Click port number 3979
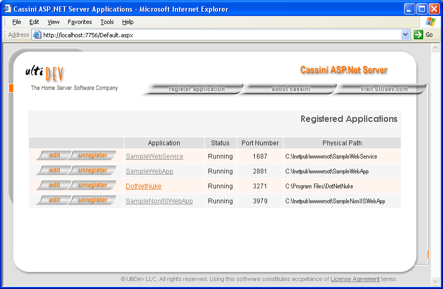The width and height of the screenshot is (443, 289). tap(260, 201)
